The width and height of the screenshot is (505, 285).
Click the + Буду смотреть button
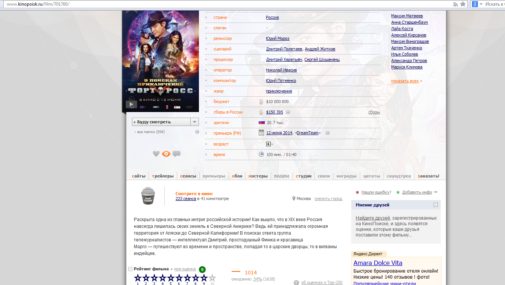click(161, 122)
